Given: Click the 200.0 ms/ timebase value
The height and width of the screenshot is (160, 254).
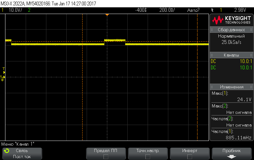Looking at the screenshot, I should pyautogui.click(x=167, y=10).
